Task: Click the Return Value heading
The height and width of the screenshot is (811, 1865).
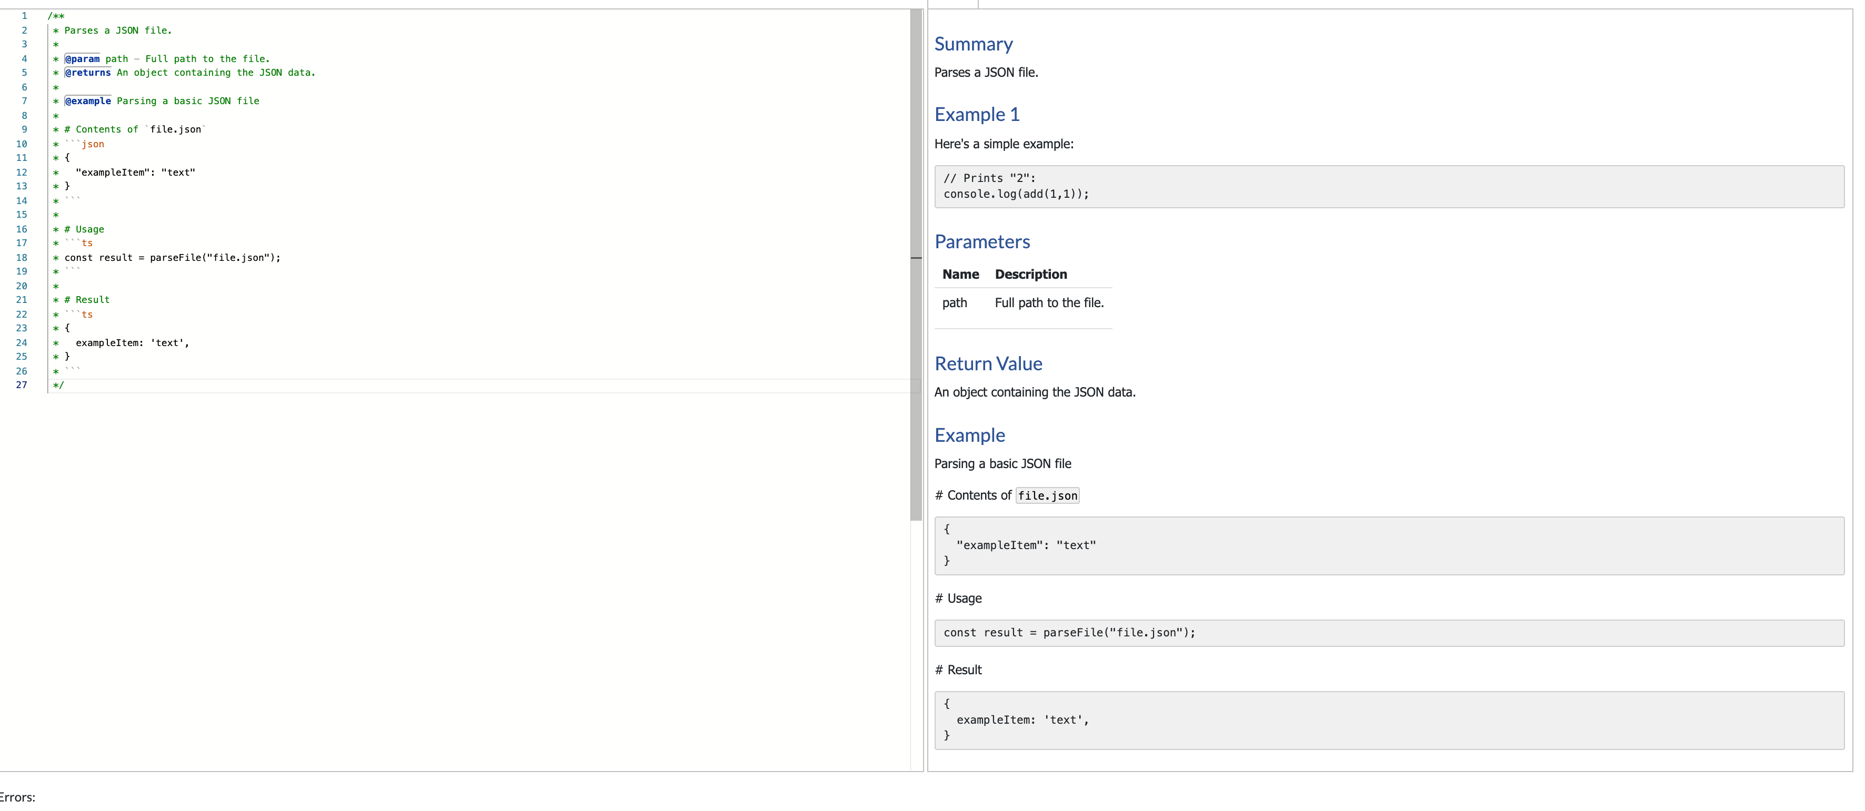Action: (x=988, y=363)
